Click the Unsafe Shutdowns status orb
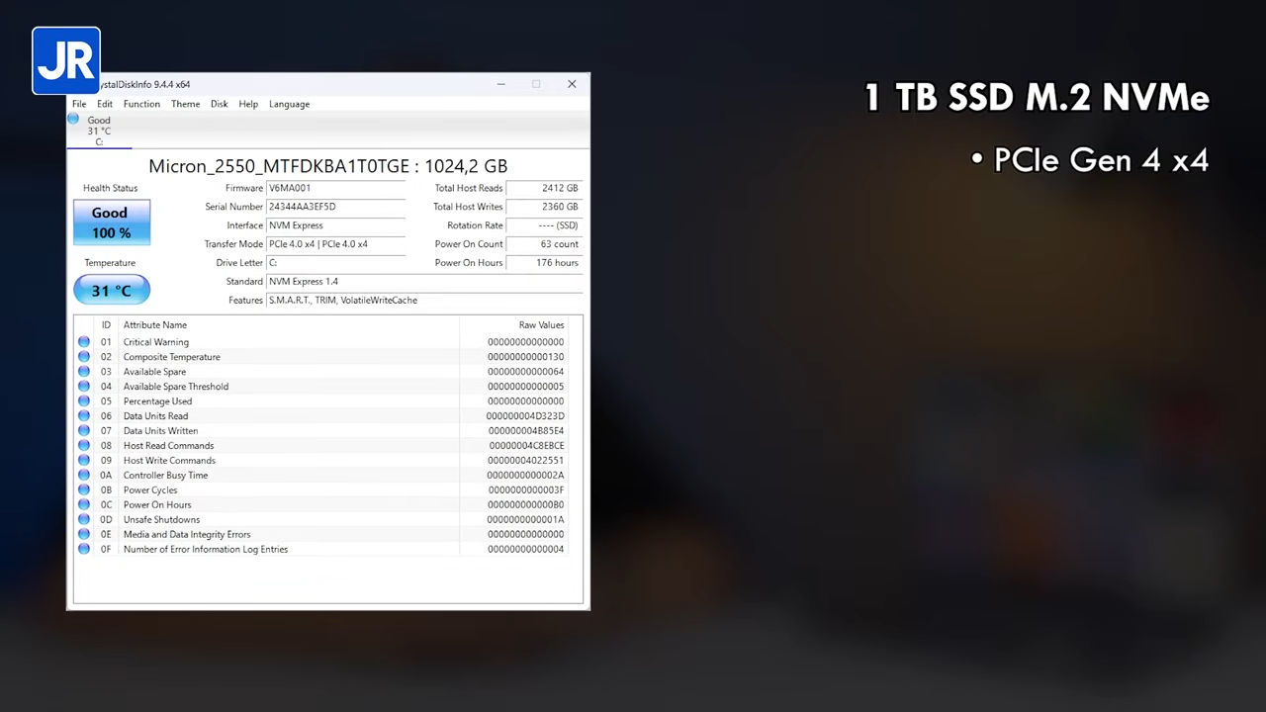 point(84,520)
